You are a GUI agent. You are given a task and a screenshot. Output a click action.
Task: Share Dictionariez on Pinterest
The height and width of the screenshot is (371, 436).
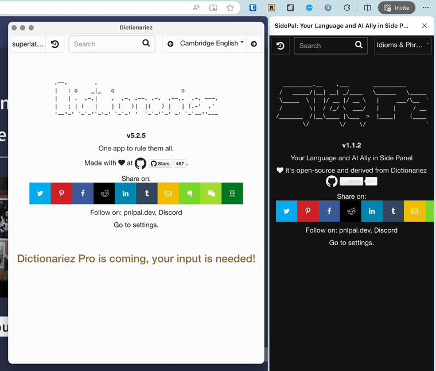click(61, 194)
